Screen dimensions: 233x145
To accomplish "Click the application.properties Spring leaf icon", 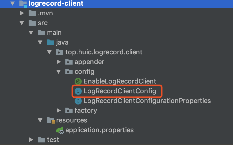I will [60, 130].
